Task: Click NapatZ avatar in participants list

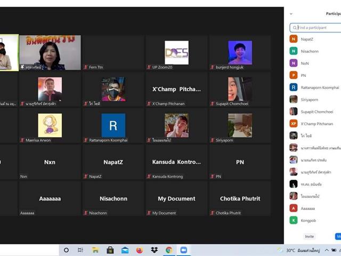Action: coord(294,39)
